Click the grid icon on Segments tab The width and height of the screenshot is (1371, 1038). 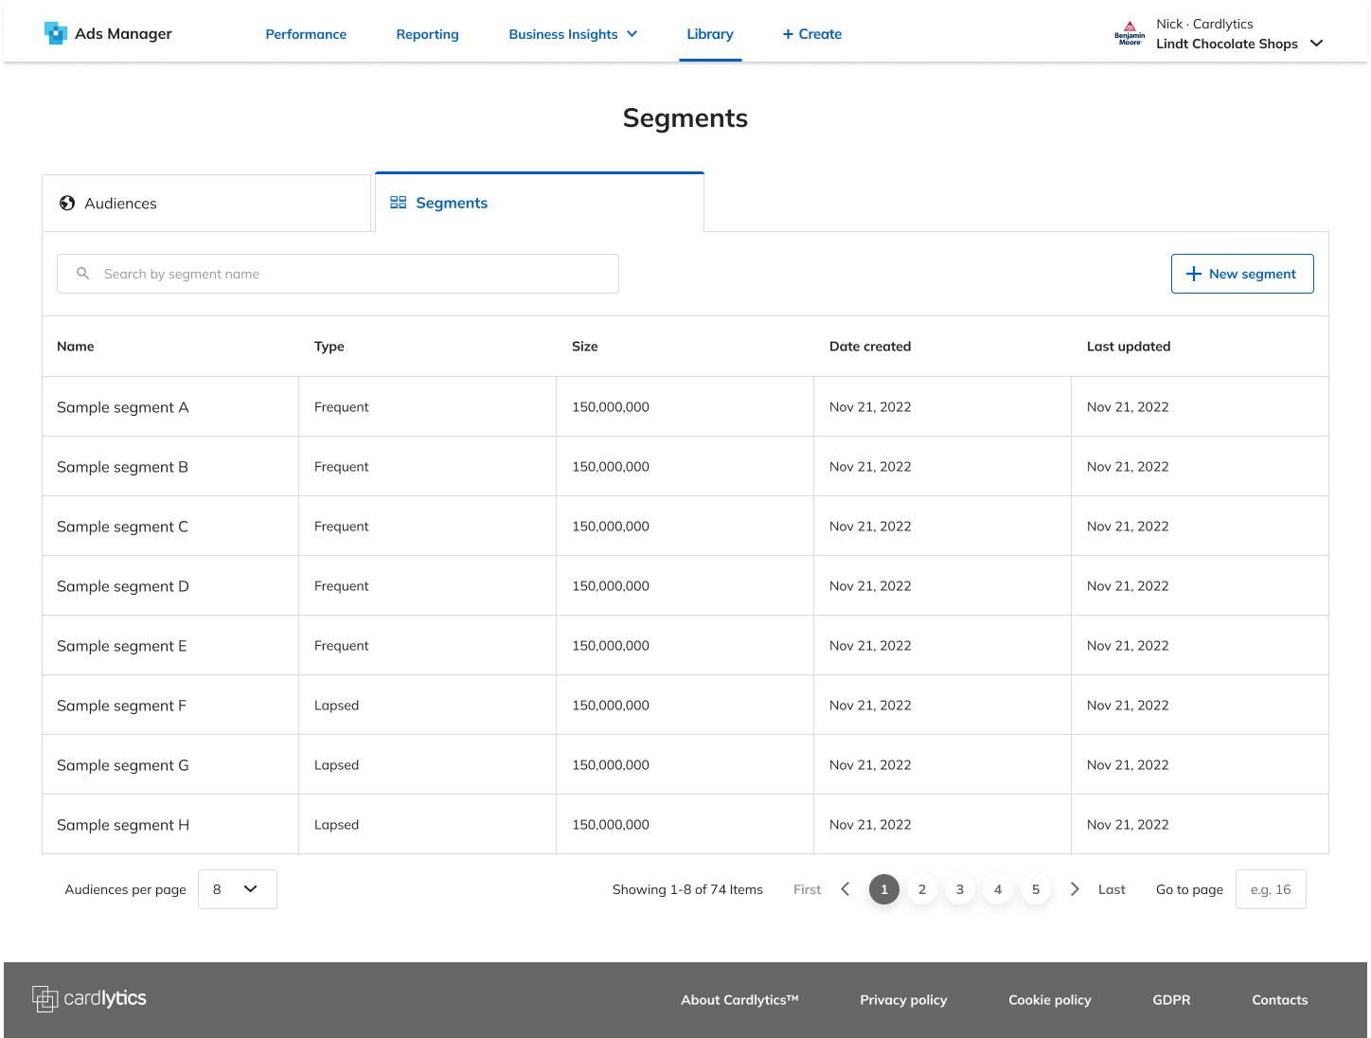coord(399,203)
